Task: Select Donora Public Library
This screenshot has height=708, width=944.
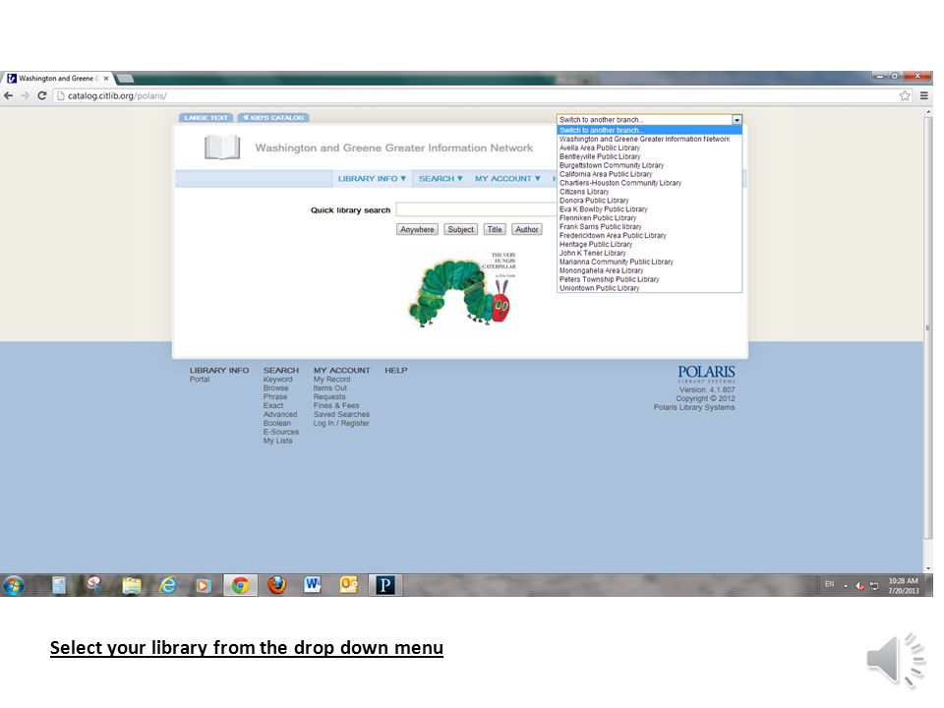Action: 649,201
